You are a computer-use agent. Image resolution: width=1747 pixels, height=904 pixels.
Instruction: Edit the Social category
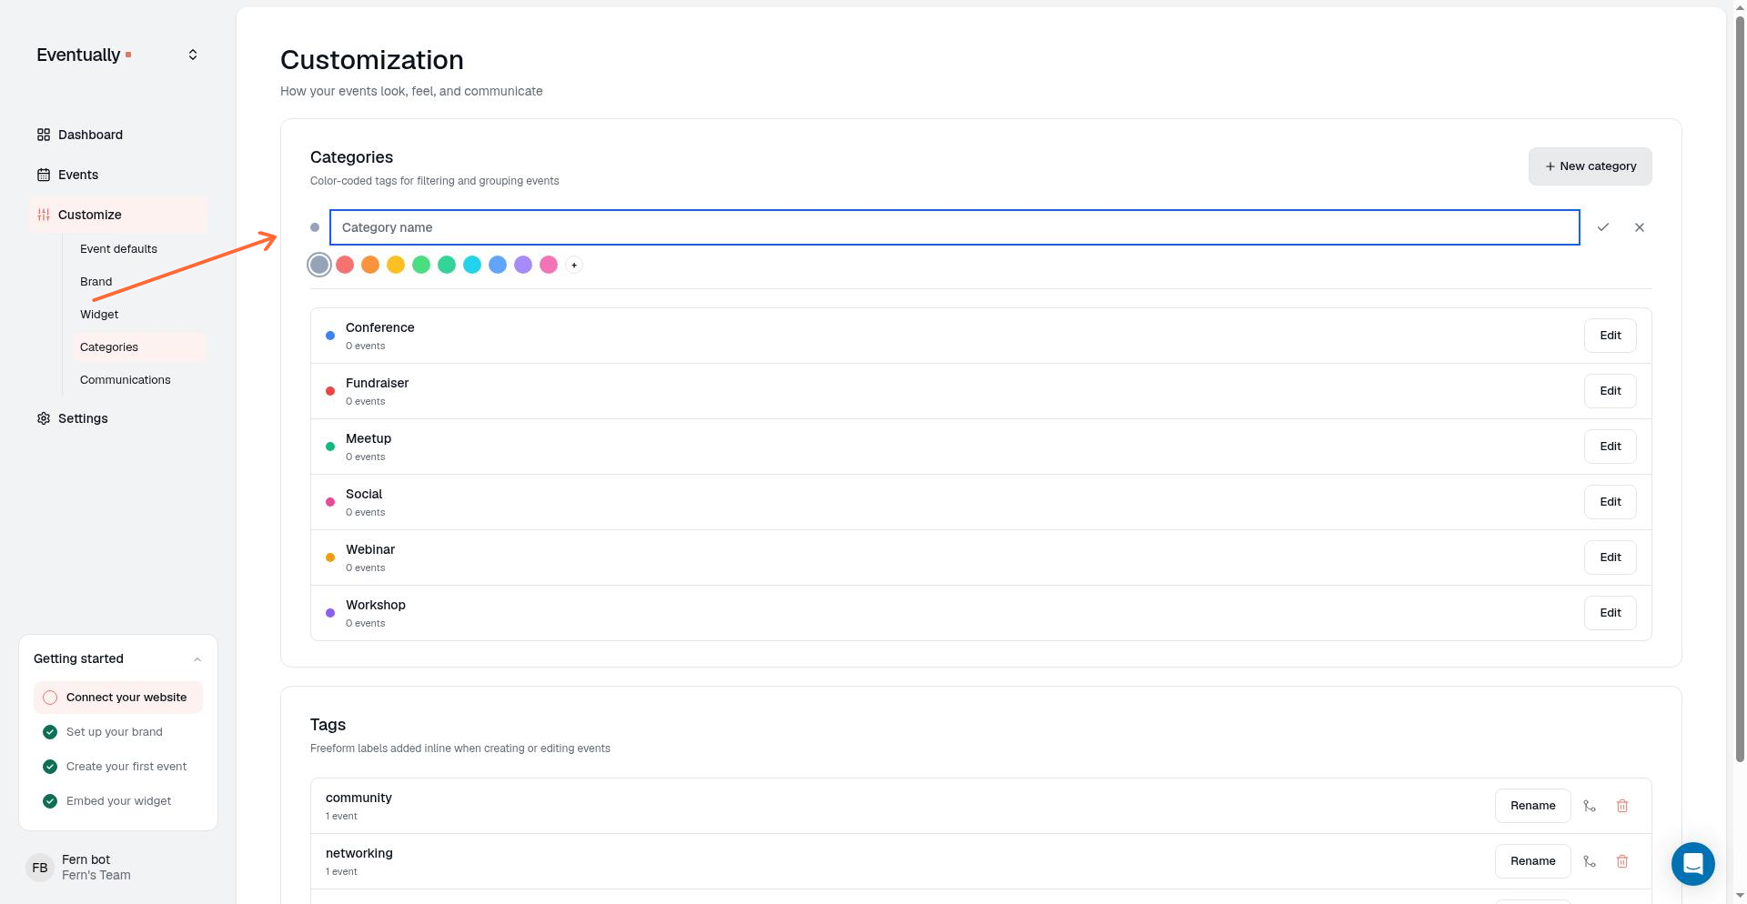(1610, 502)
